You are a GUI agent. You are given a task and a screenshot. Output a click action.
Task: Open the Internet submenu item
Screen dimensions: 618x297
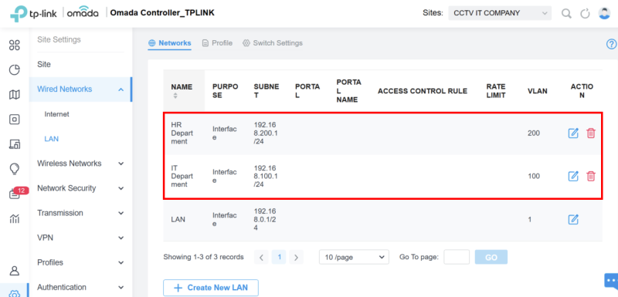[x=56, y=114]
